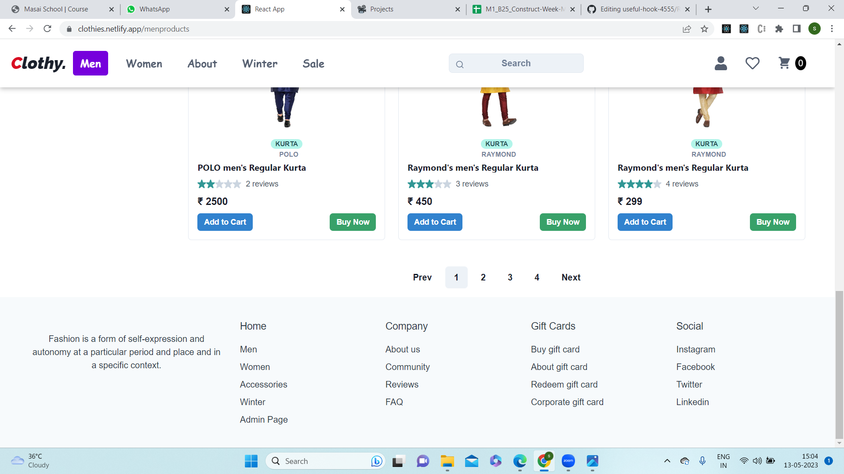
Task: Expand hidden icons in the system tray
Action: coord(667,461)
